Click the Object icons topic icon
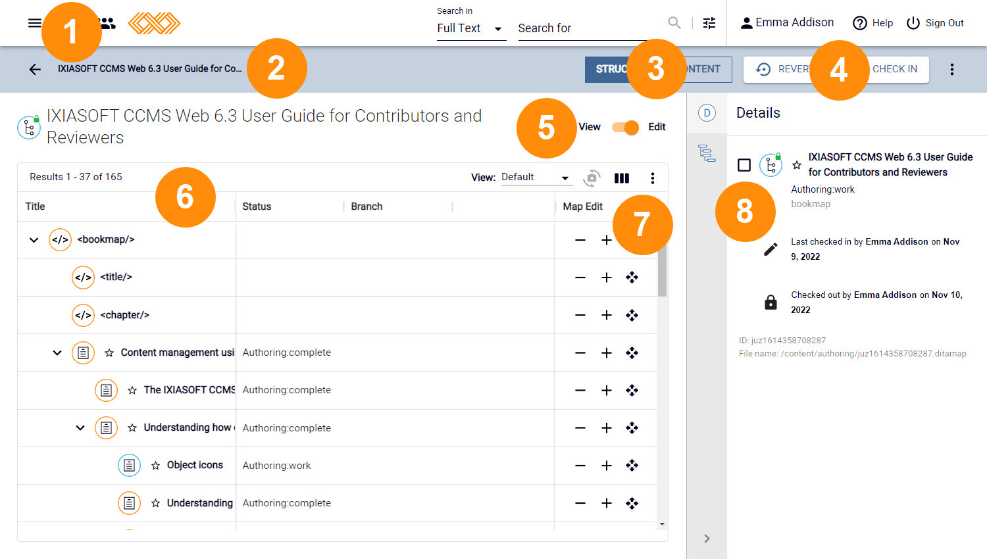This screenshot has height=559, width=987. point(129,466)
